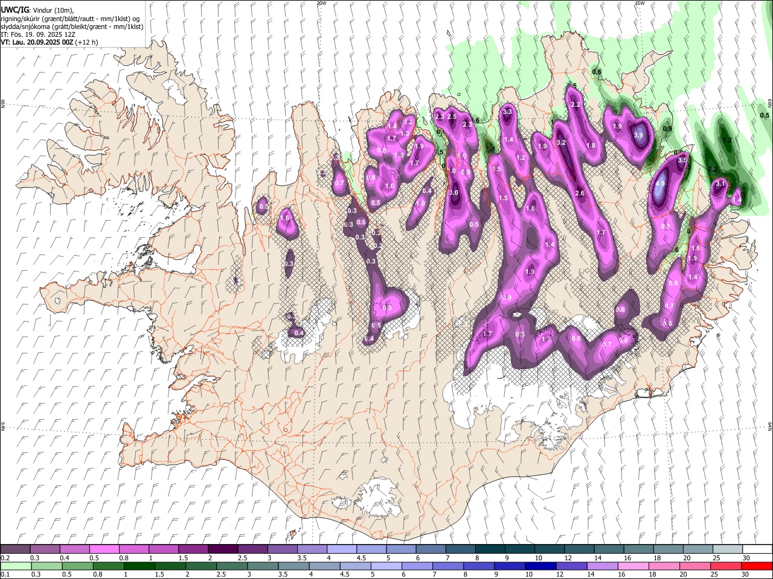The image size is (773, 579).
Task: Click the map value label 3.0
Action: 454,193
